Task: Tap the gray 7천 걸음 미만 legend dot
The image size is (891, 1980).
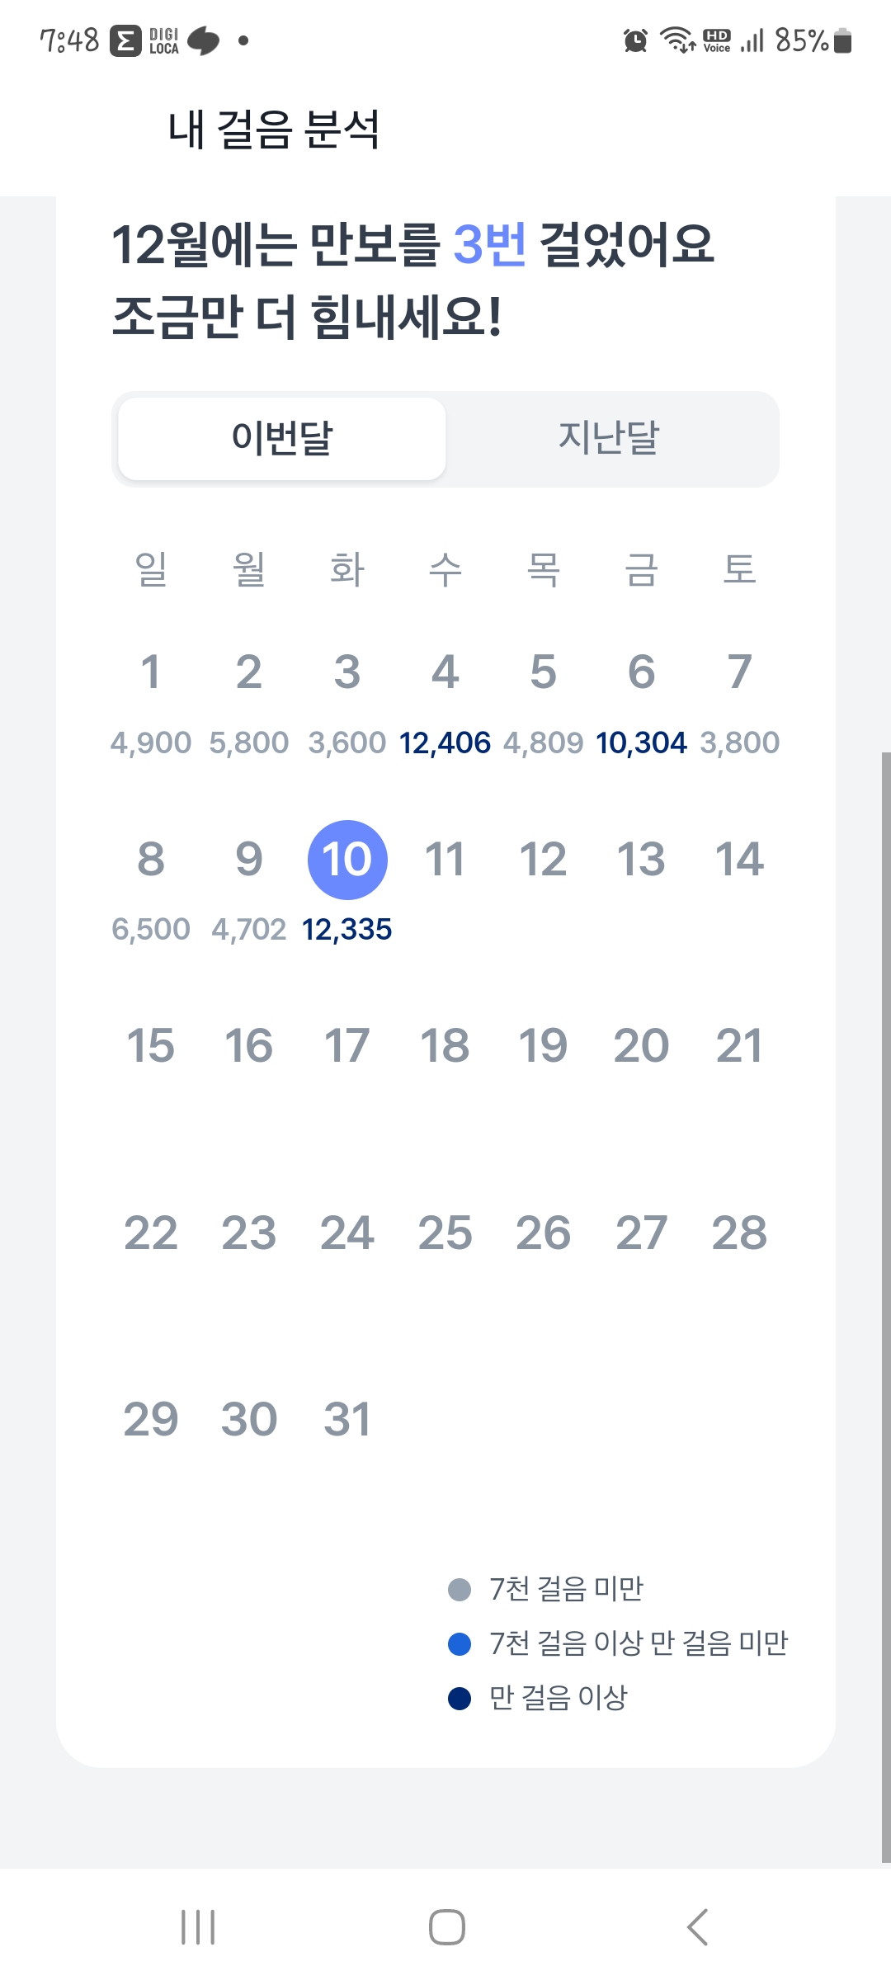Action: pos(460,1590)
